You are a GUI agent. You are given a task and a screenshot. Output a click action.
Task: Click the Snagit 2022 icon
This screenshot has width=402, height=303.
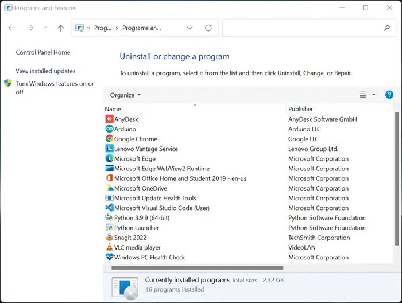coord(109,237)
